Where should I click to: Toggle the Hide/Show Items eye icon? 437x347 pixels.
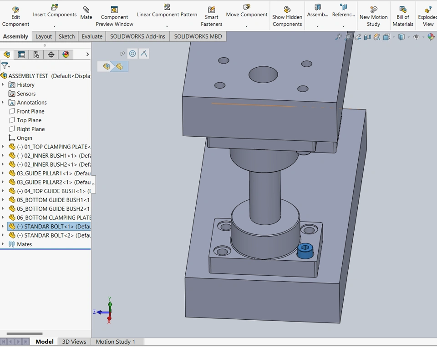coord(416,37)
